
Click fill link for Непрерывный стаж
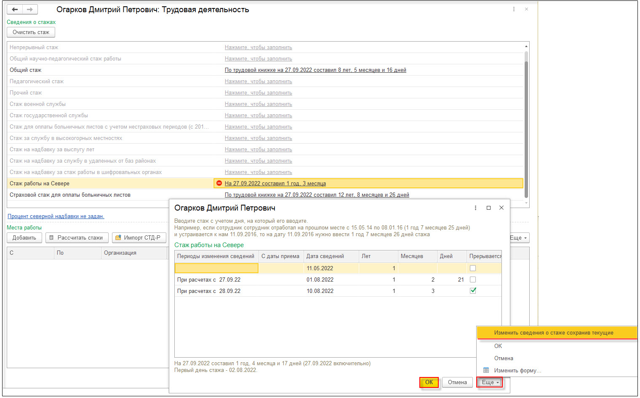click(258, 47)
